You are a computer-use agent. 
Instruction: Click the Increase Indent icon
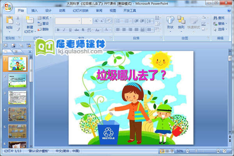pos(142,21)
